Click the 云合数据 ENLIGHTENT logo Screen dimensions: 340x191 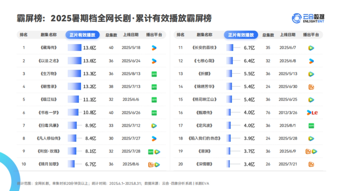[308, 18]
